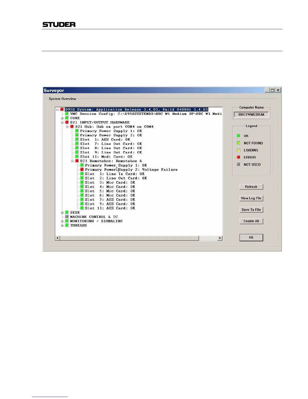Click green icon of Slot 11 AES Card
The height and width of the screenshot is (399, 308).
click(x=82, y=208)
